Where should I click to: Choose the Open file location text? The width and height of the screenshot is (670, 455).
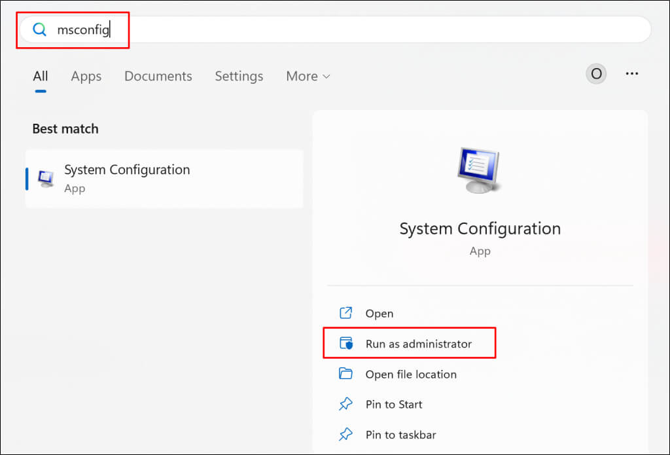click(411, 374)
